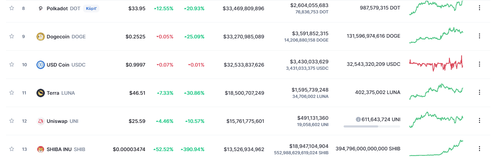491x162 pixels.
Task: Click the USD Coin logo icon
Action: click(41, 65)
